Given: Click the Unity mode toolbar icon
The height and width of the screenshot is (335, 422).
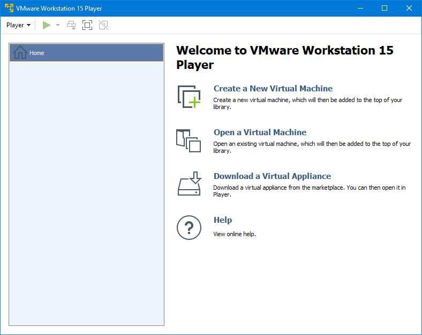Looking at the screenshot, I should pyautogui.click(x=103, y=25).
